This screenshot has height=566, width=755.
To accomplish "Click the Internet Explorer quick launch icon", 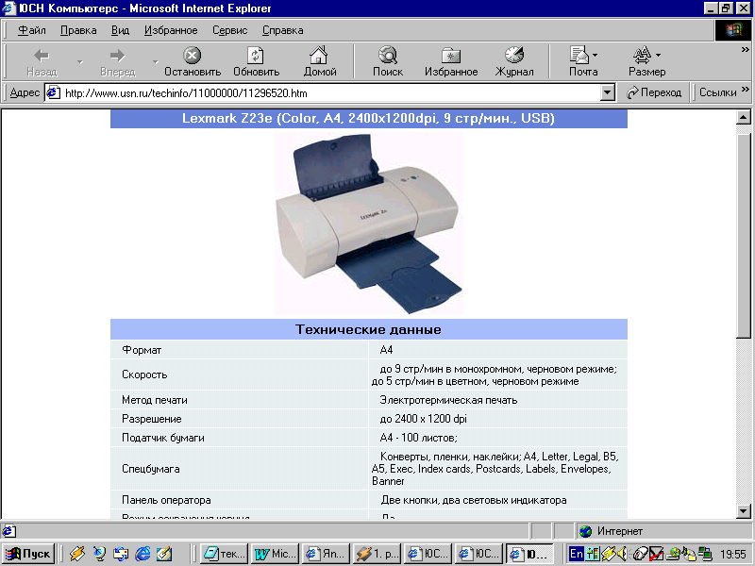I will (x=143, y=554).
